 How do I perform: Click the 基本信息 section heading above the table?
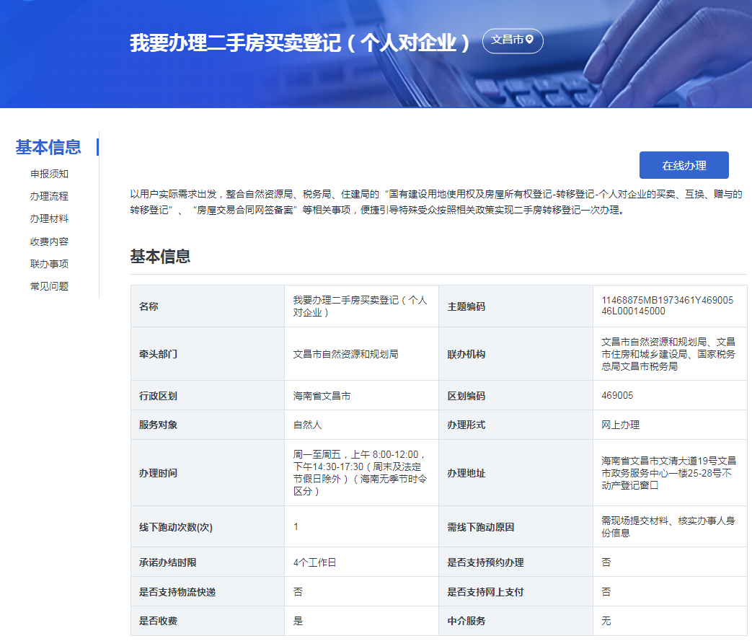point(160,256)
